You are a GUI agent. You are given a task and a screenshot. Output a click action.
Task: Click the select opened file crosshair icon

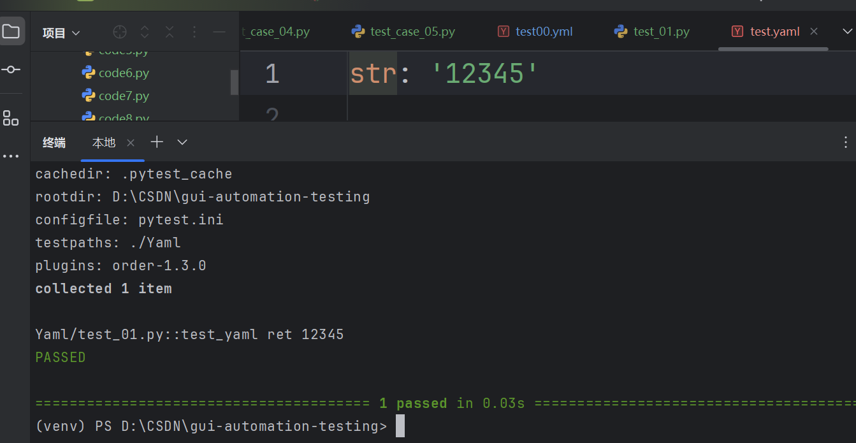coord(120,32)
